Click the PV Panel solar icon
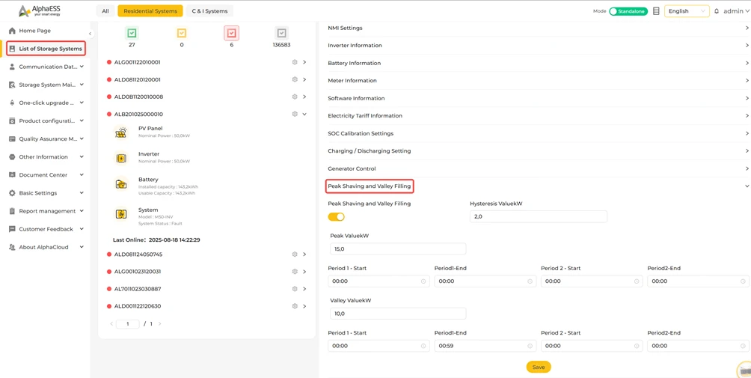Image resolution: width=751 pixels, height=378 pixels. [x=121, y=132]
